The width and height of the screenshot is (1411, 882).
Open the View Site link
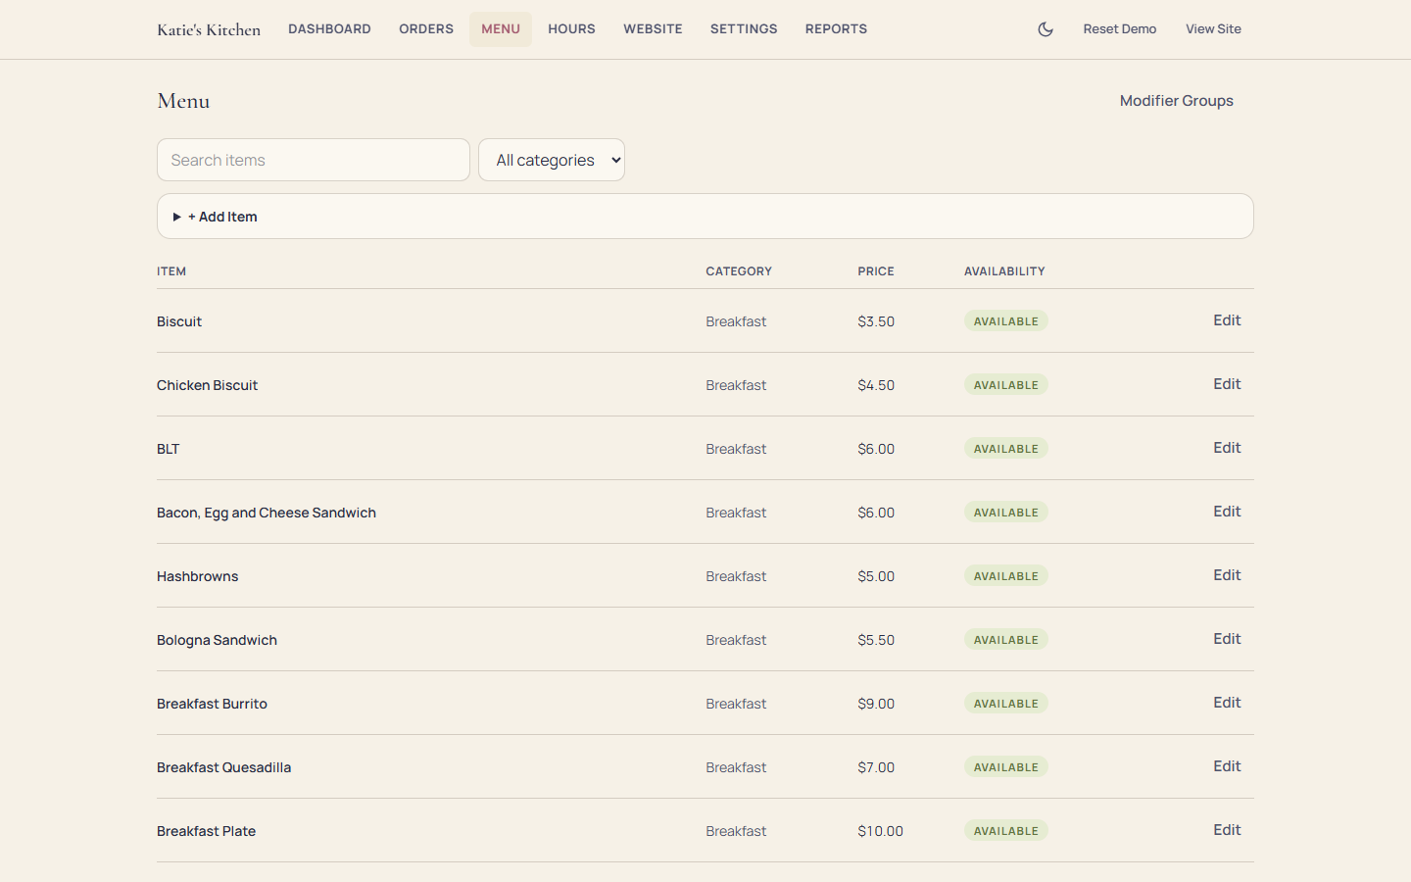pos(1213,29)
